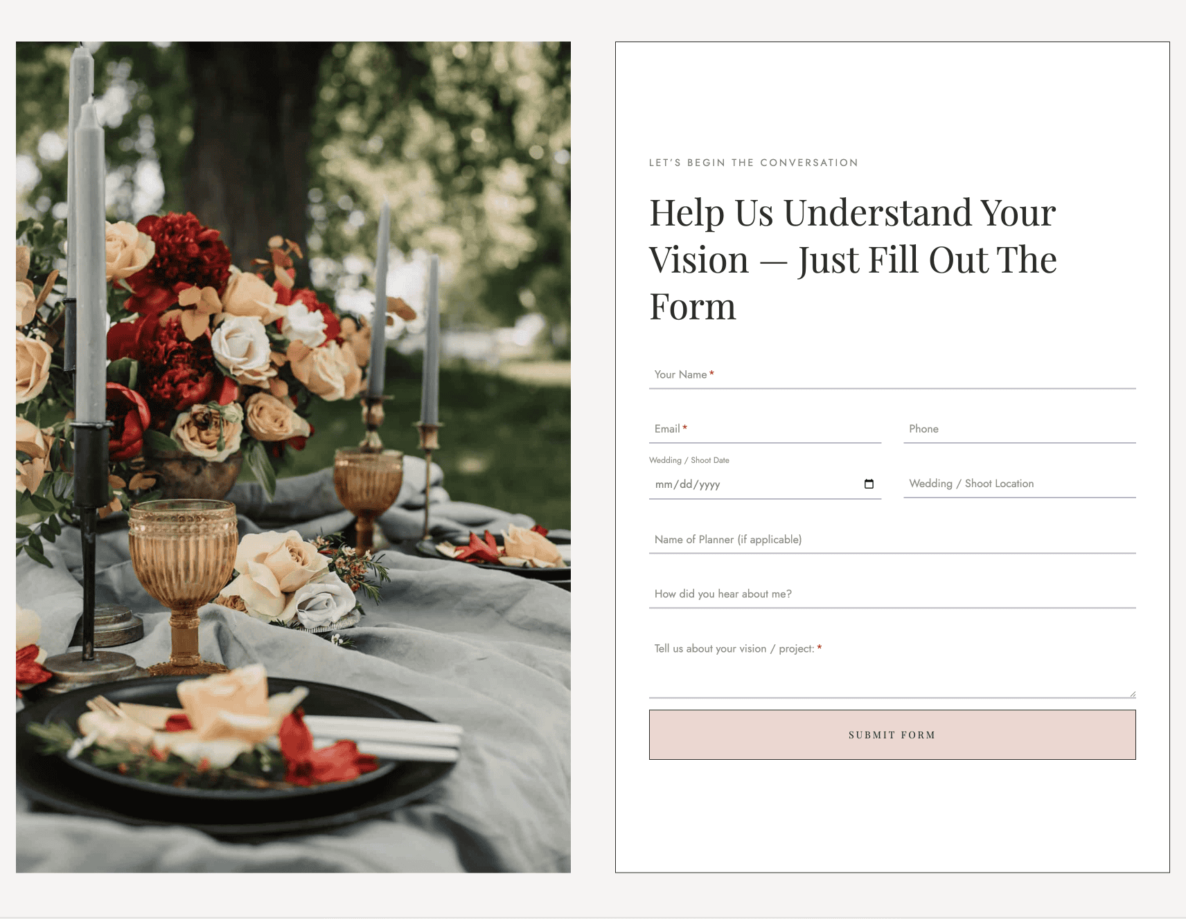Image resolution: width=1186 pixels, height=919 pixels.
Task: Click the red asterisk after vision / project label
Action: [819, 648]
